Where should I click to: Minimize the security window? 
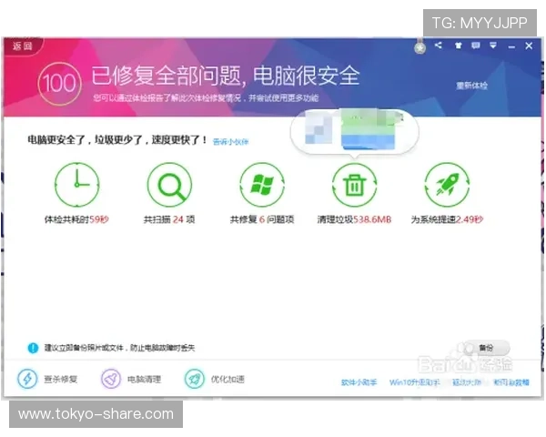(511, 46)
